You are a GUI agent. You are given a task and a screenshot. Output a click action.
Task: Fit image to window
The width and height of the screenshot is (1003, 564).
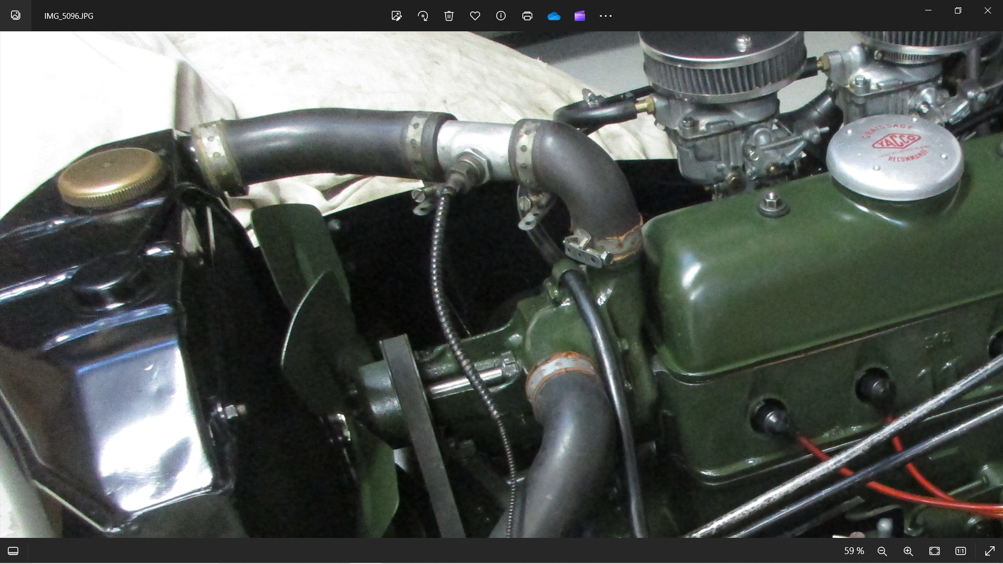coord(935,551)
